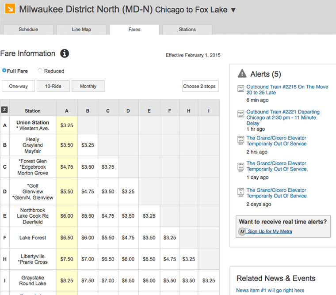Click $3.25 fare in Union Station row
The height and width of the screenshot is (295, 336).
67,125
